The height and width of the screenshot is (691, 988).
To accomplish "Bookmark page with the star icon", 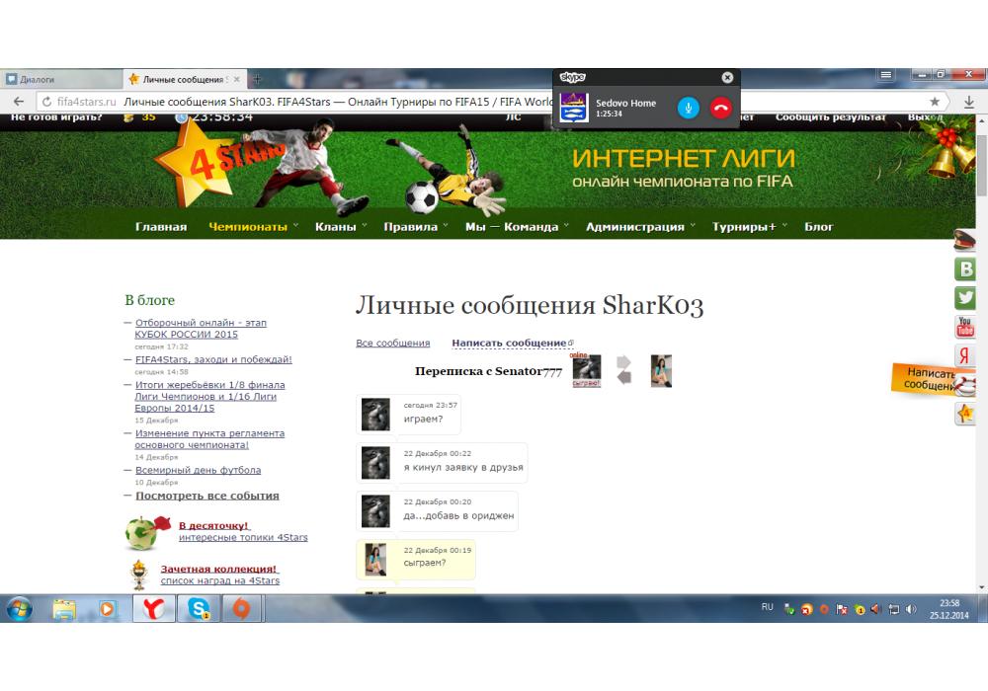I will [x=935, y=102].
